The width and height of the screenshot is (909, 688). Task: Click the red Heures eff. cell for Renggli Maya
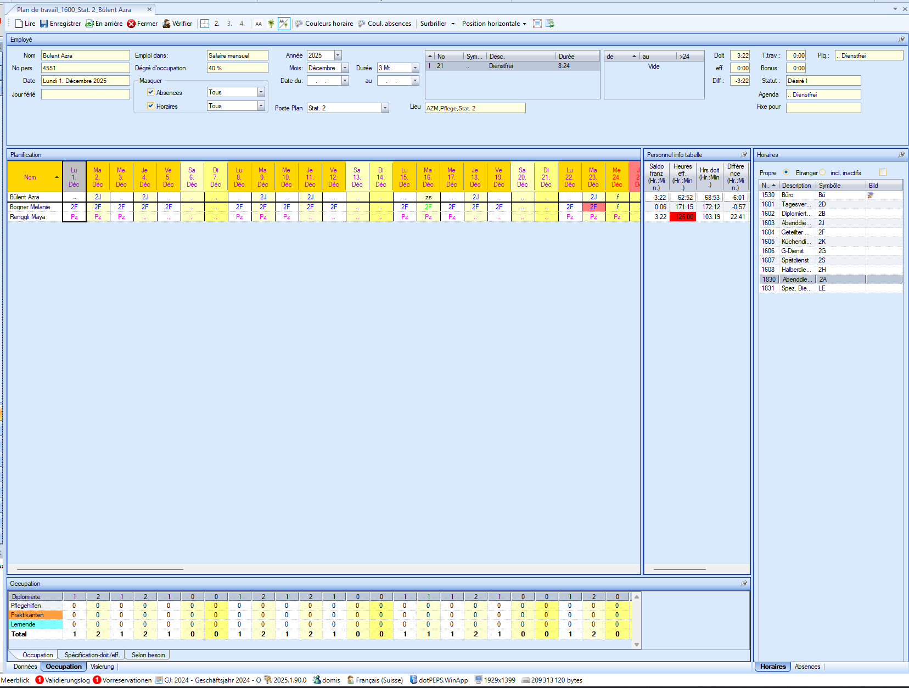pos(683,217)
